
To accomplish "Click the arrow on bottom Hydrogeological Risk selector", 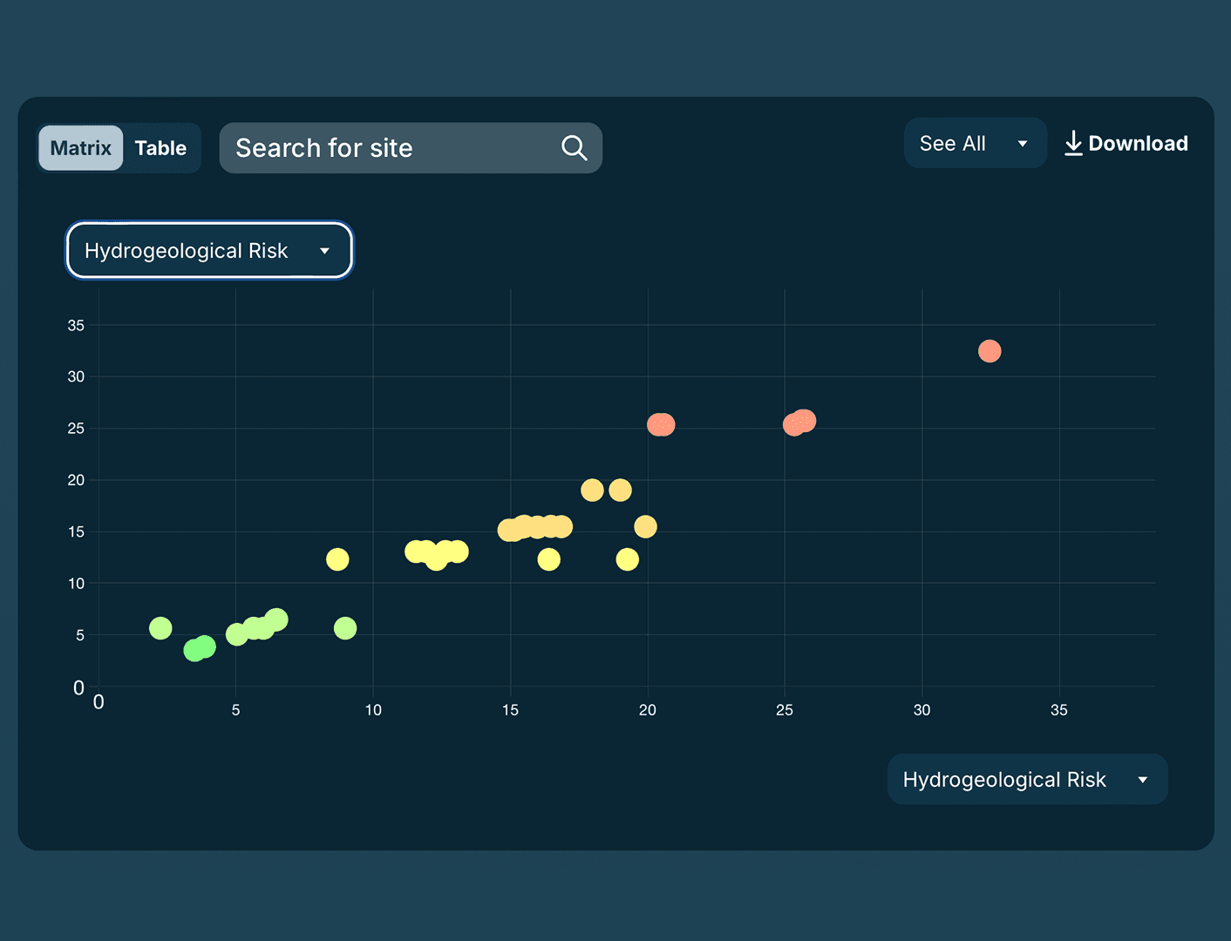I will pyautogui.click(x=1142, y=780).
